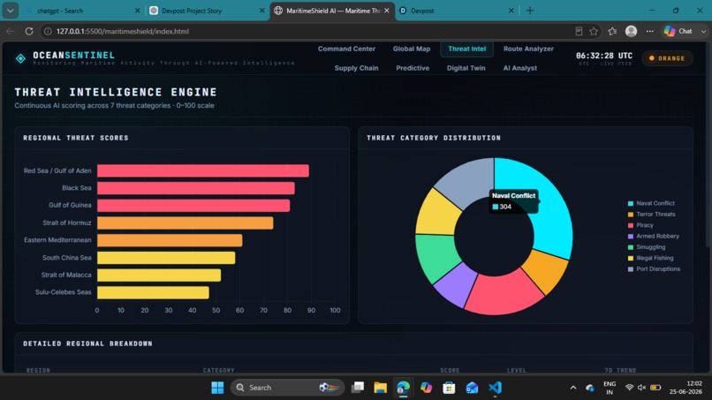Click the Strait of Hormuz orange bar
This screenshot has height=400, width=712.
(x=186, y=223)
